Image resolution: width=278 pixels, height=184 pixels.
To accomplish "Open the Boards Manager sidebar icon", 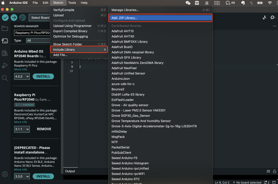I will pyautogui.click(x=5, y=41).
